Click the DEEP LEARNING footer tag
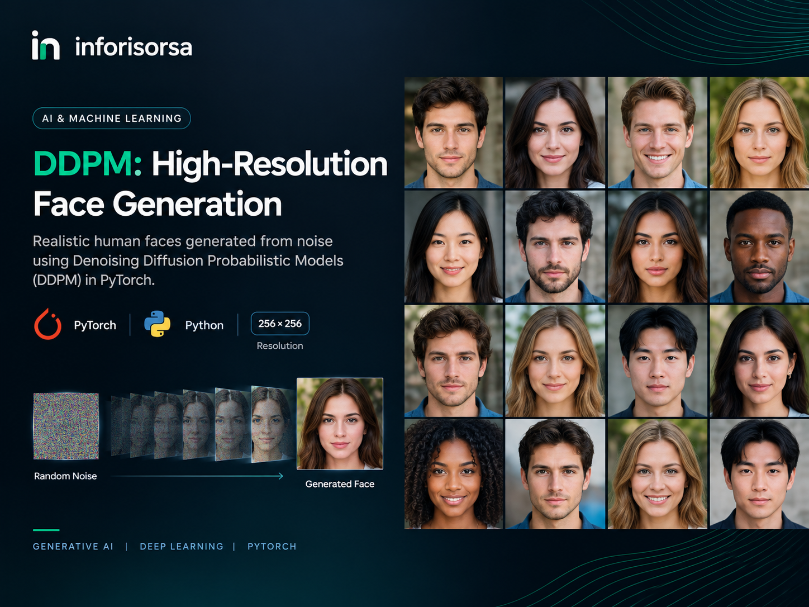Screen dimensions: 809x607 [182, 547]
